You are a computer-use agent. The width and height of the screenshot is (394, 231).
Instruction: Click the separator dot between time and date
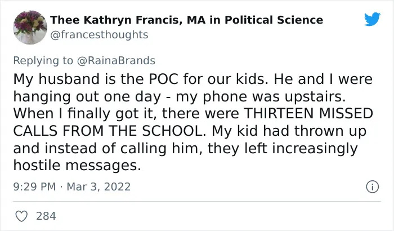point(61,187)
